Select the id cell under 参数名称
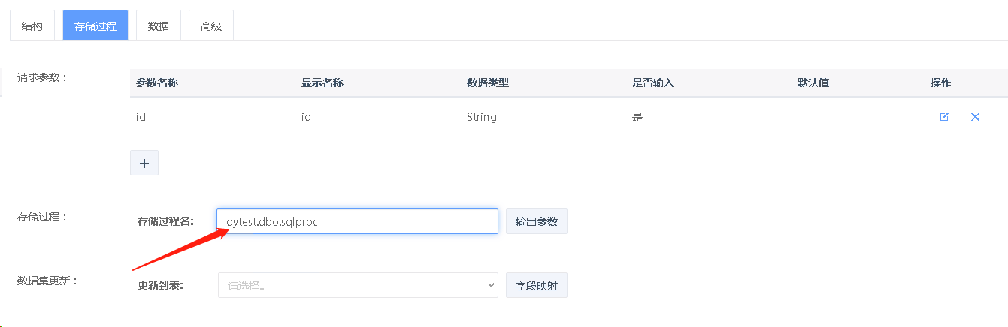The image size is (1008, 327). [141, 117]
